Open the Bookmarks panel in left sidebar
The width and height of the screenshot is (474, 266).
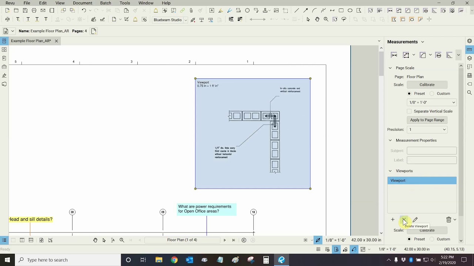(4, 58)
